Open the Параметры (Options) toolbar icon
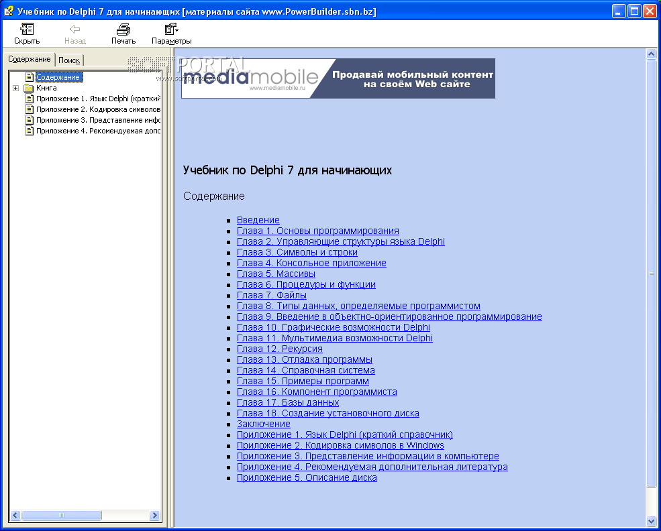Screen dimensions: 661x531 point(172,29)
